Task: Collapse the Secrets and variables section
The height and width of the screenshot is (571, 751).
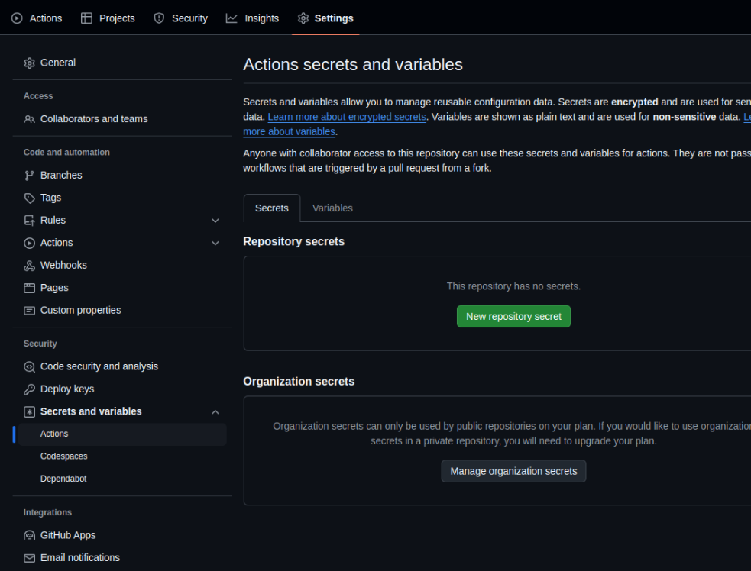Action: coord(215,412)
